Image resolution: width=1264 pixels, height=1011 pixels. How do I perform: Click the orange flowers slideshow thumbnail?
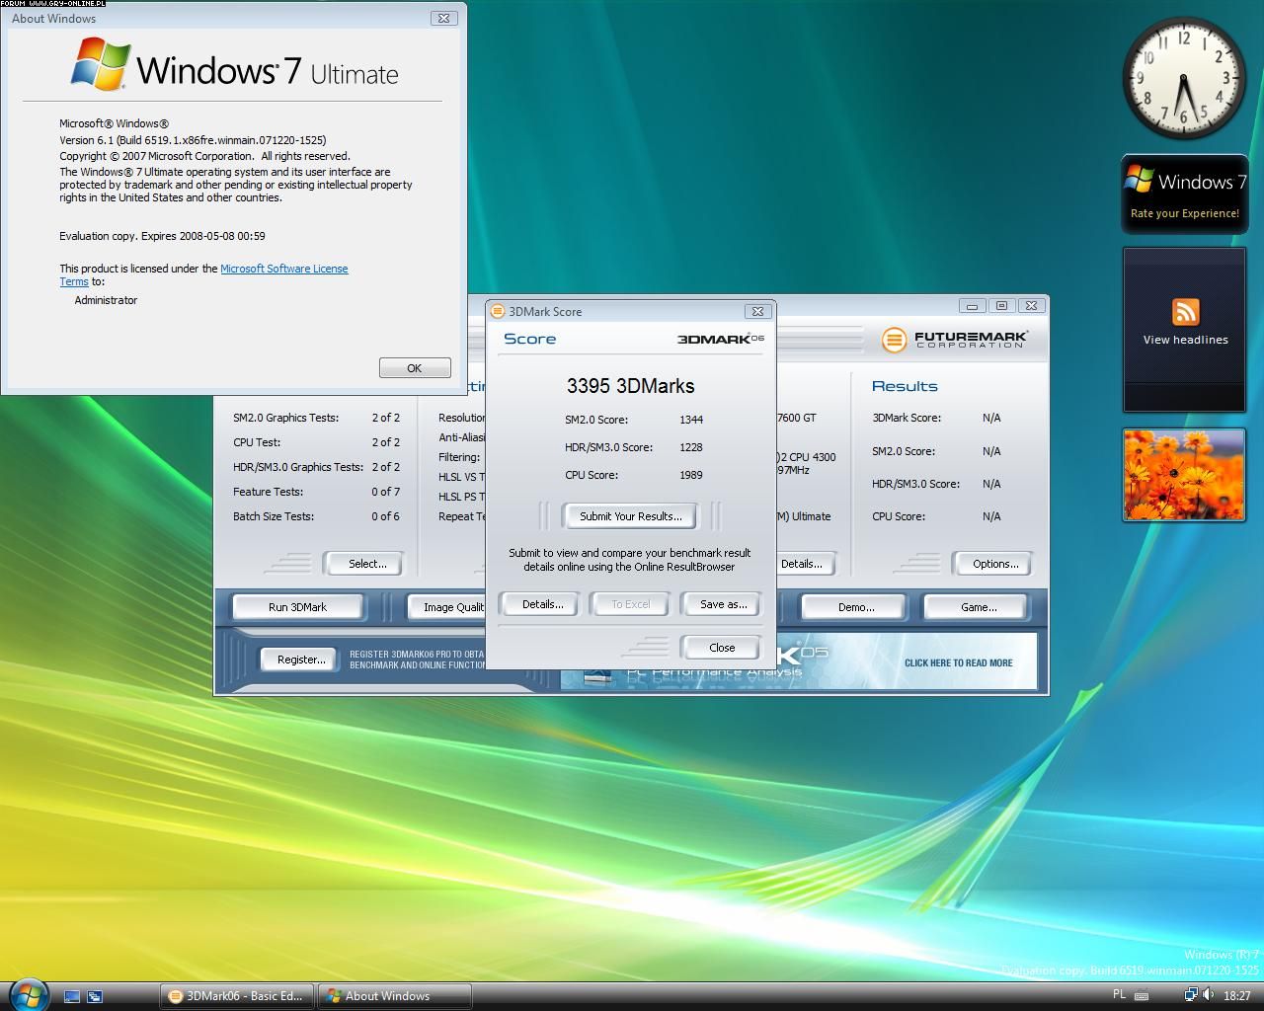click(1183, 475)
